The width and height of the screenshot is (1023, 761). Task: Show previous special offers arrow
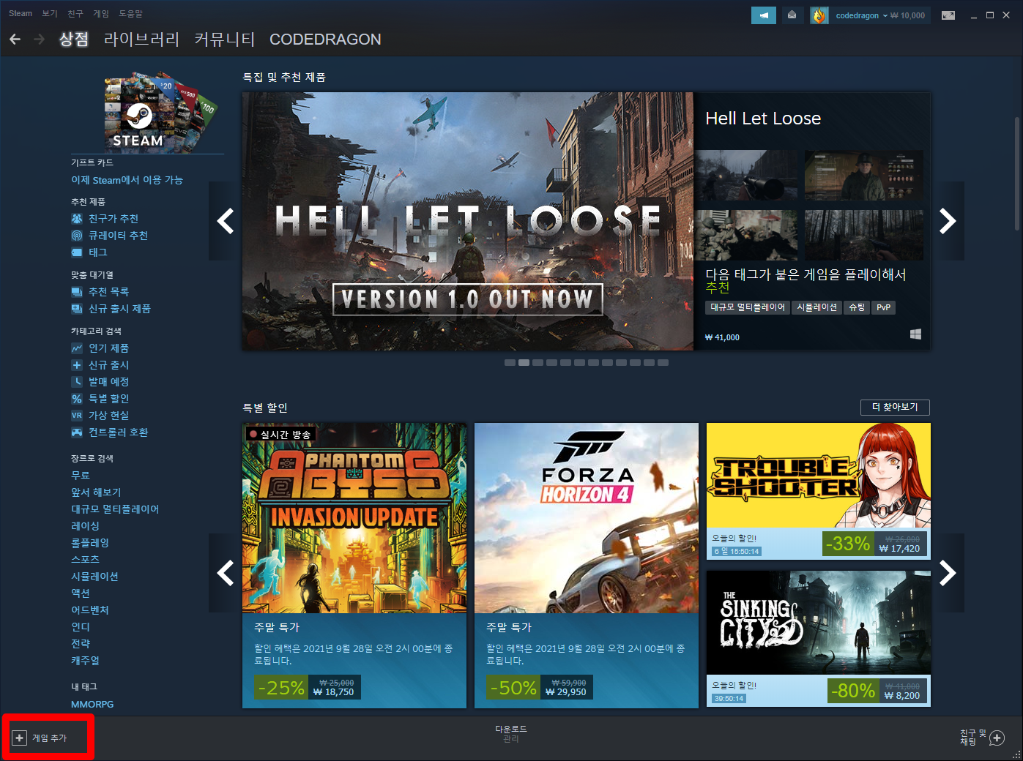click(225, 573)
